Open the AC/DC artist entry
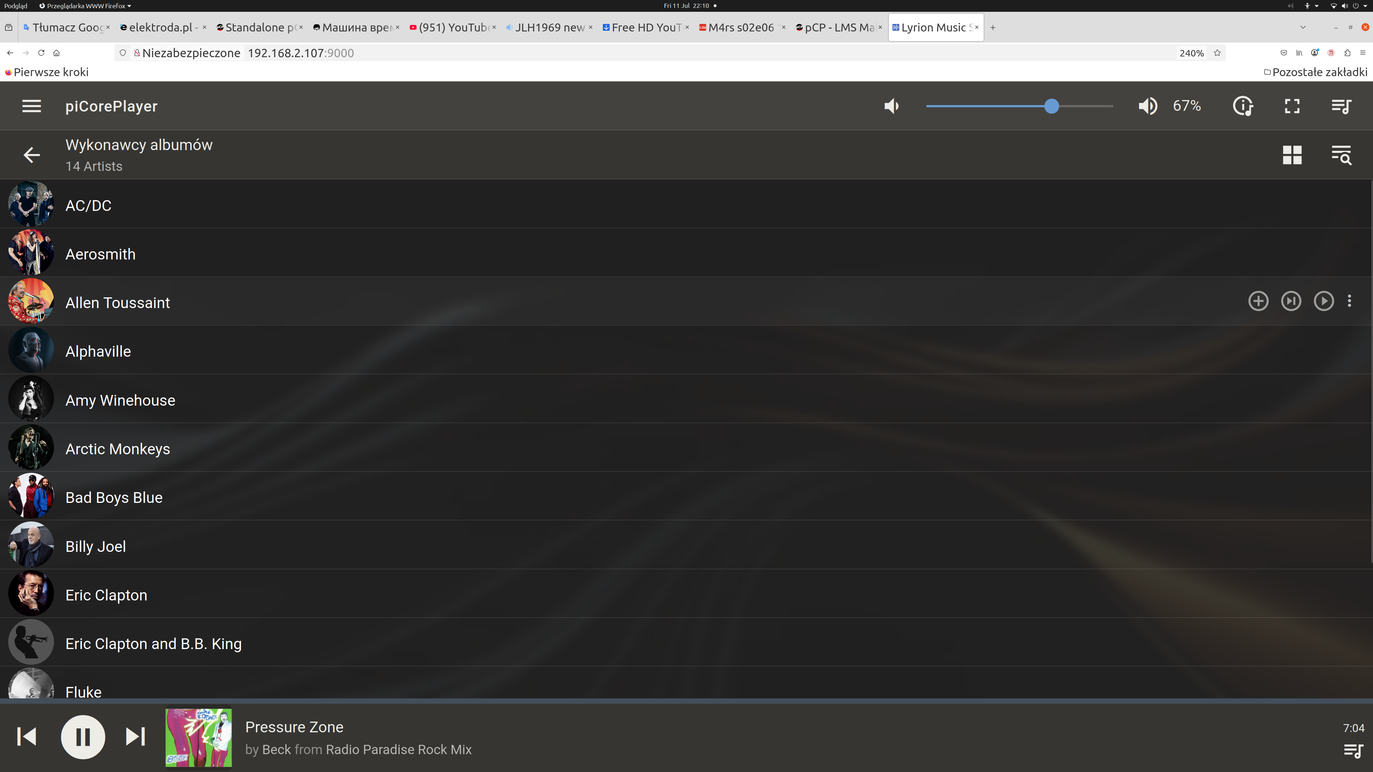This screenshot has height=772, width=1373. [x=686, y=204]
